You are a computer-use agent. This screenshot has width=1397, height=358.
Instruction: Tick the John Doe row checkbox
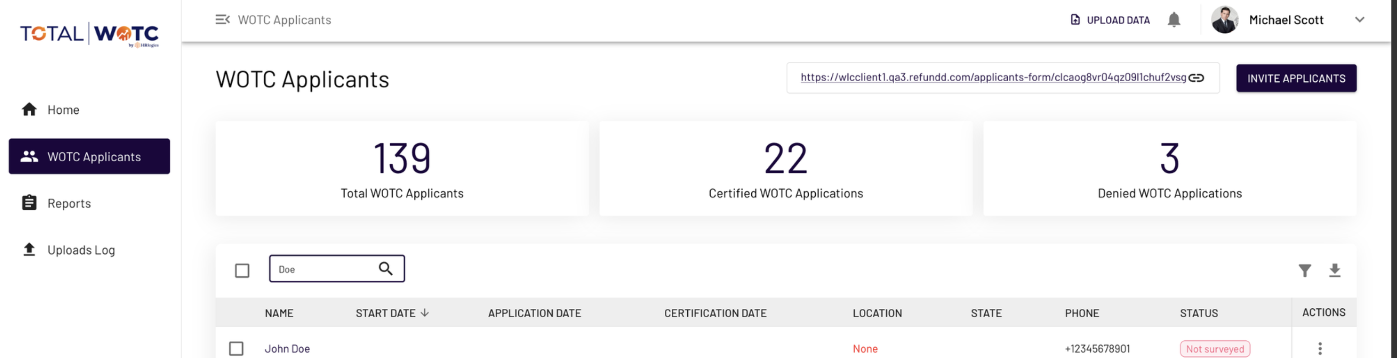[x=236, y=348]
